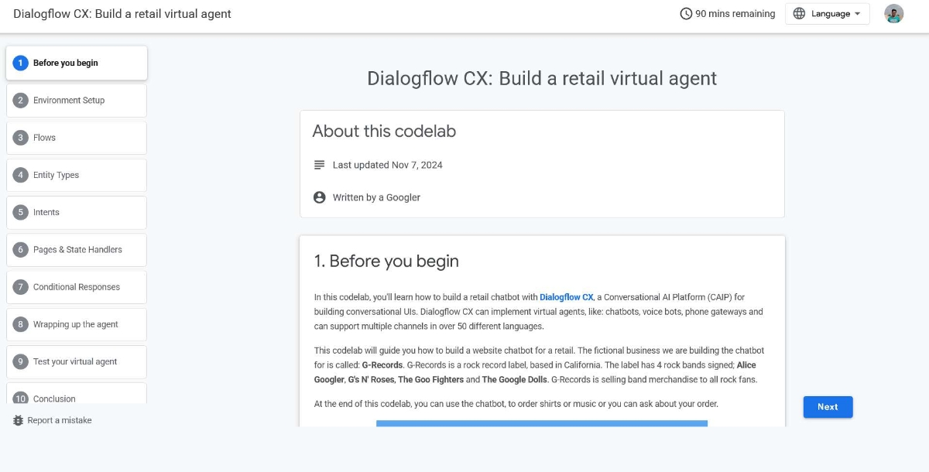This screenshot has height=472, width=929.
Task: Click the Next button
Action: (828, 406)
